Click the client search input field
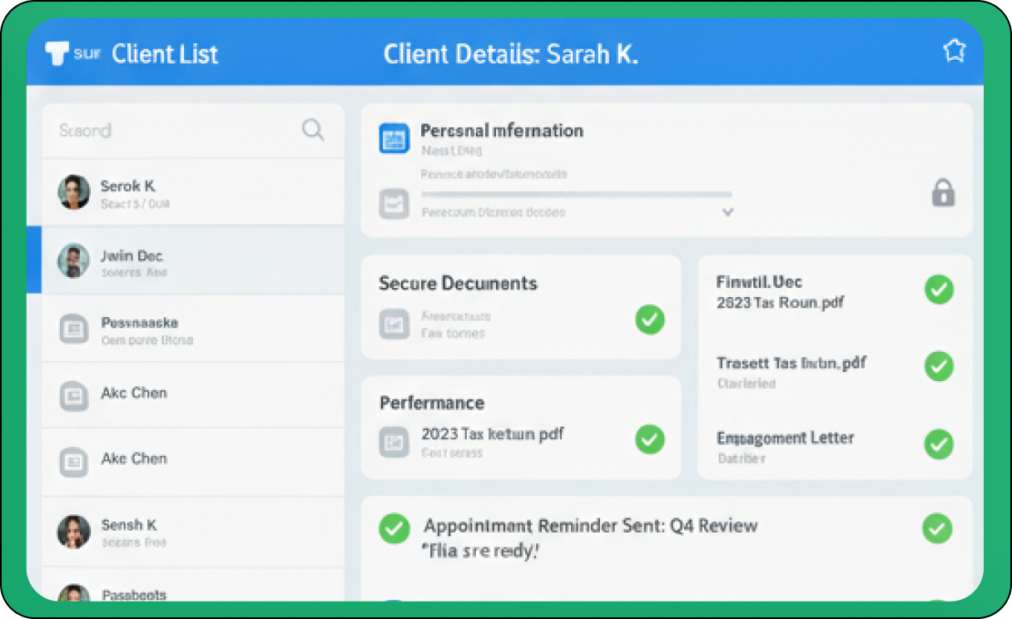Screen dimensions: 1012x619 point(175,131)
